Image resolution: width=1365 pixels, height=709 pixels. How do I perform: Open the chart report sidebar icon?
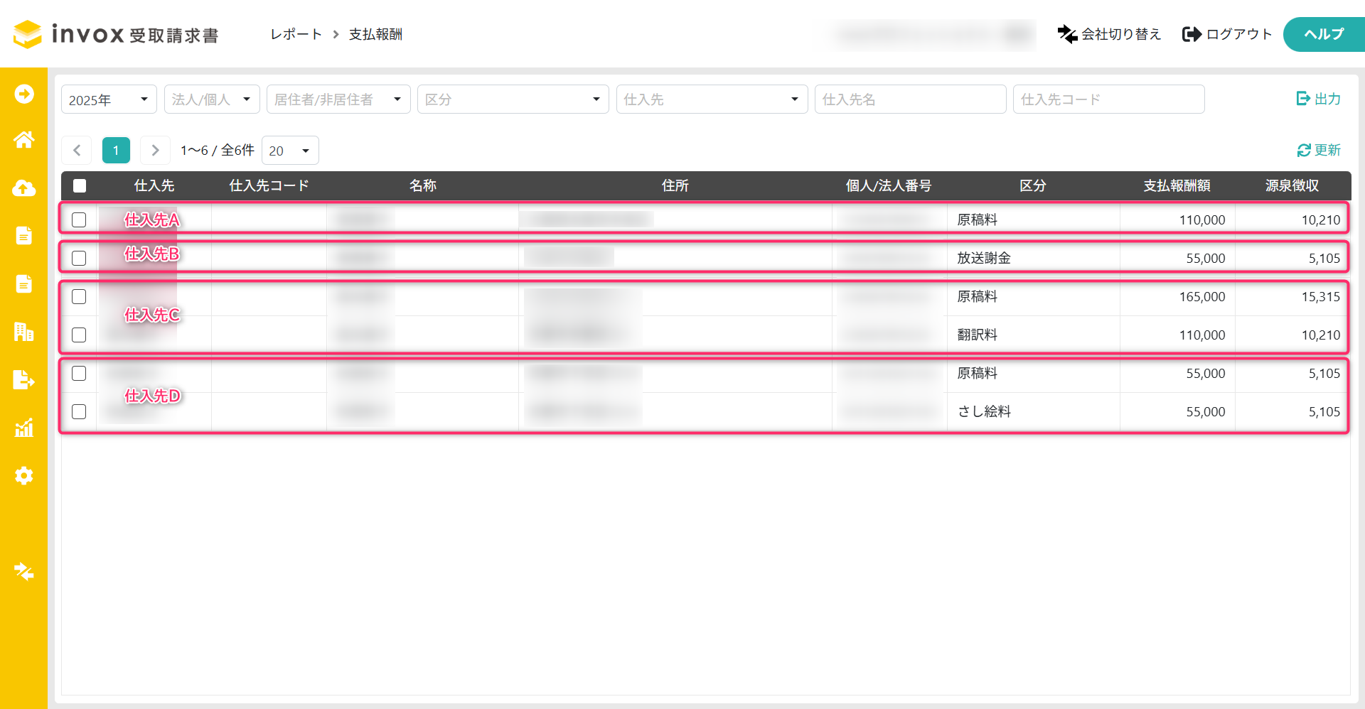click(23, 428)
